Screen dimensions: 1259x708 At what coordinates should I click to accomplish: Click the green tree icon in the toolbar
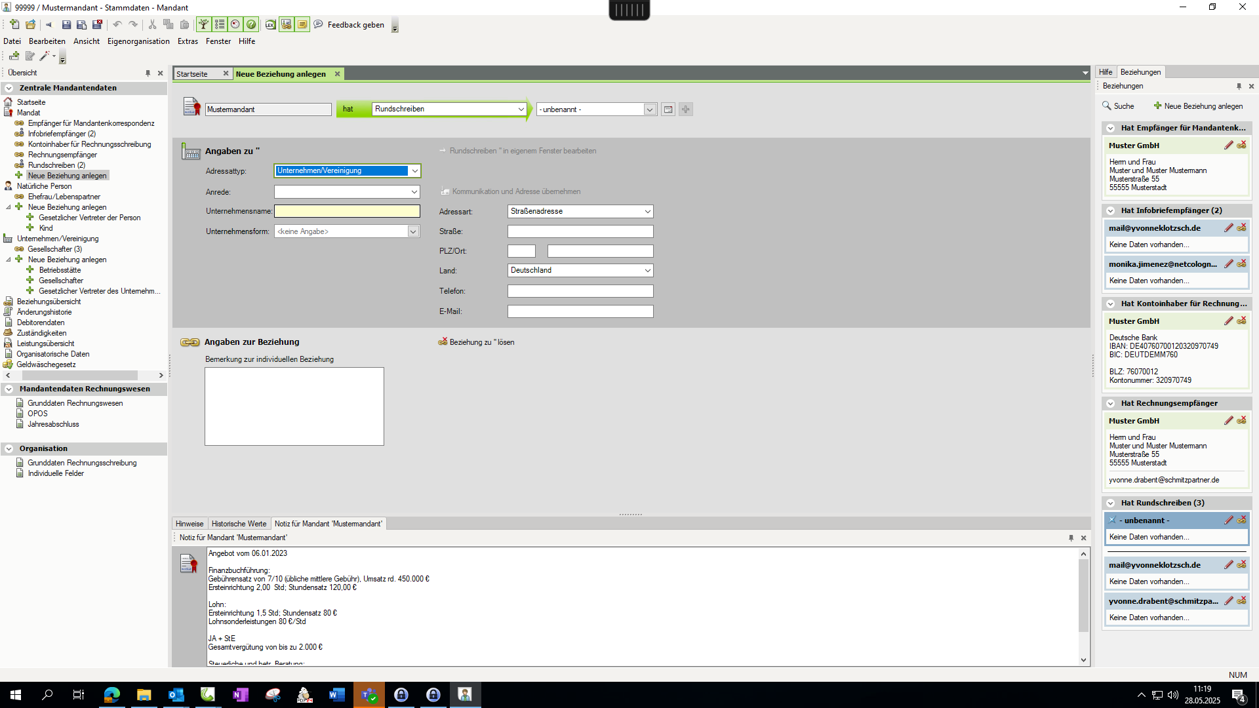pos(204,25)
